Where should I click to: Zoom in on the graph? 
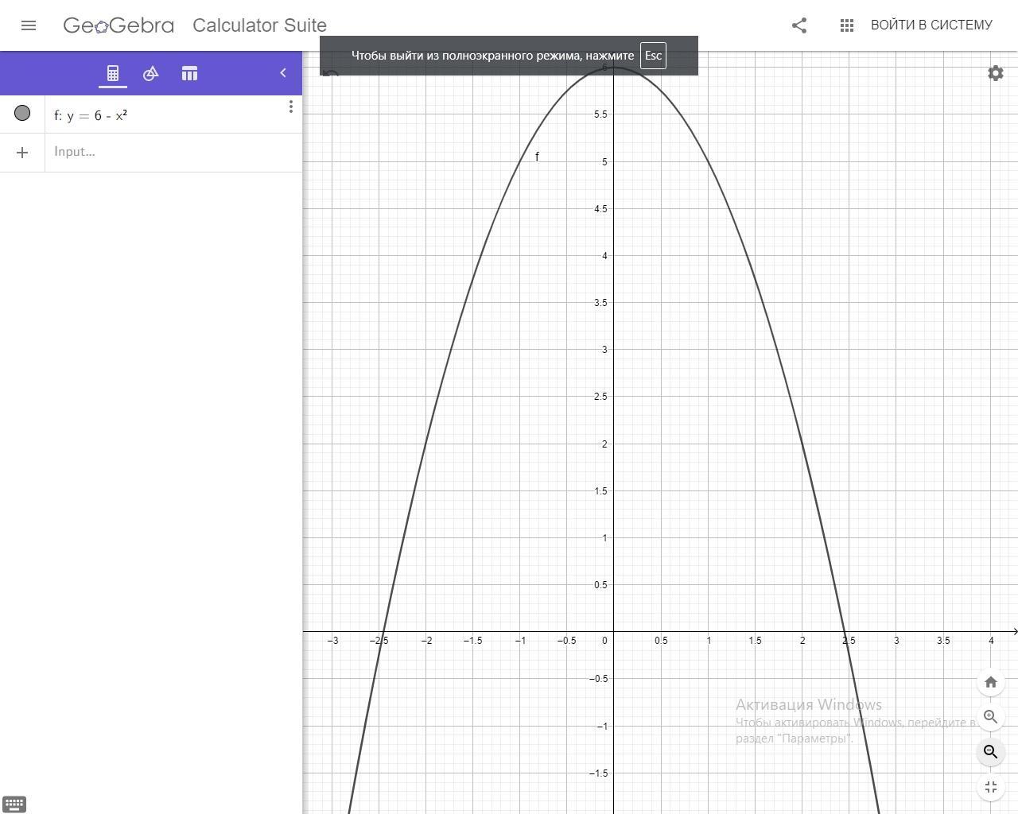click(991, 717)
